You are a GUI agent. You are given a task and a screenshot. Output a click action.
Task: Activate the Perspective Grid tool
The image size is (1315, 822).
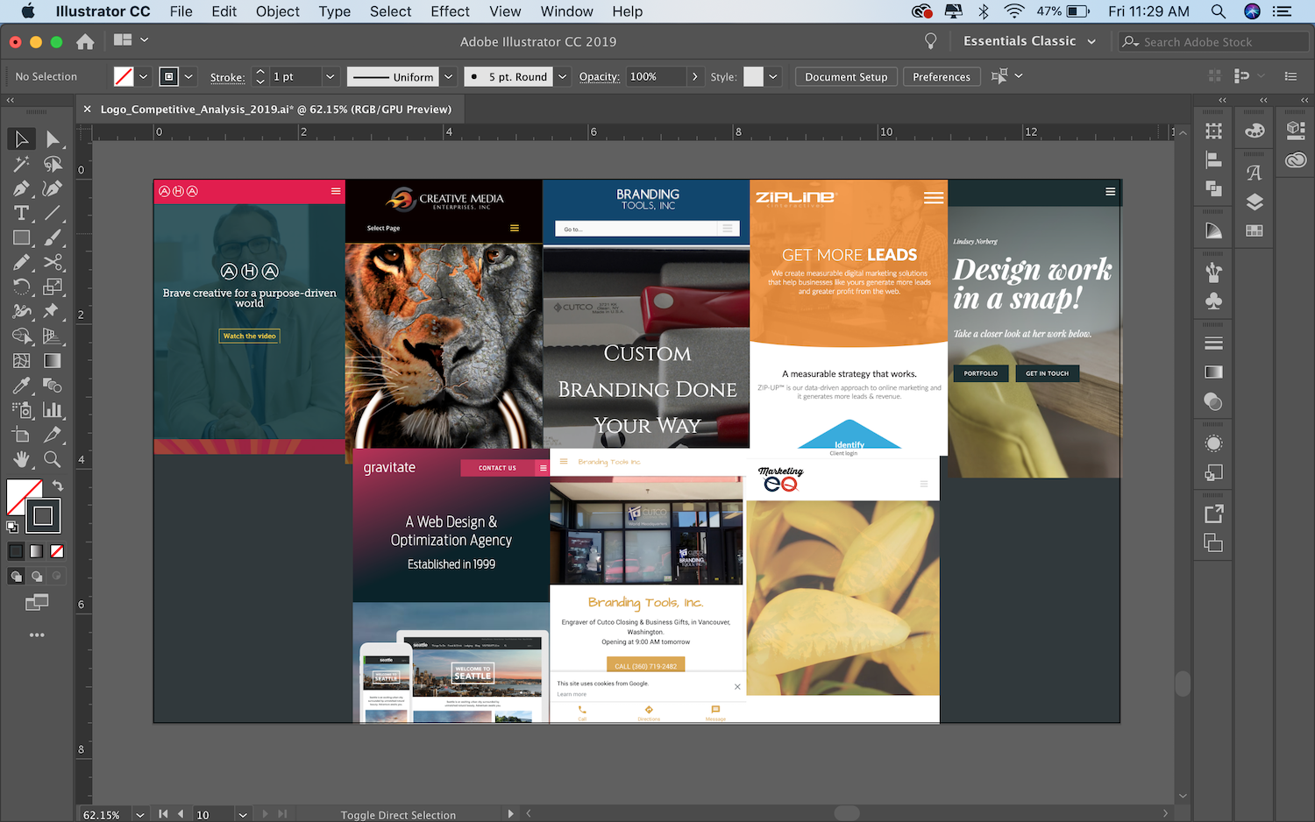click(x=53, y=336)
